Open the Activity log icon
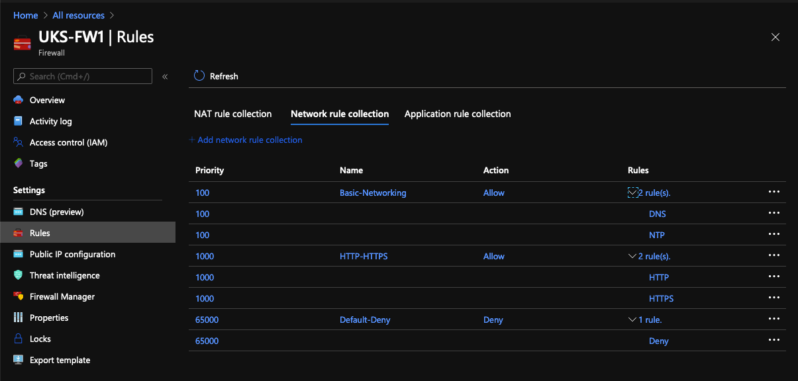The image size is (798, 381). pyautogui.click(x=19, y=121)
